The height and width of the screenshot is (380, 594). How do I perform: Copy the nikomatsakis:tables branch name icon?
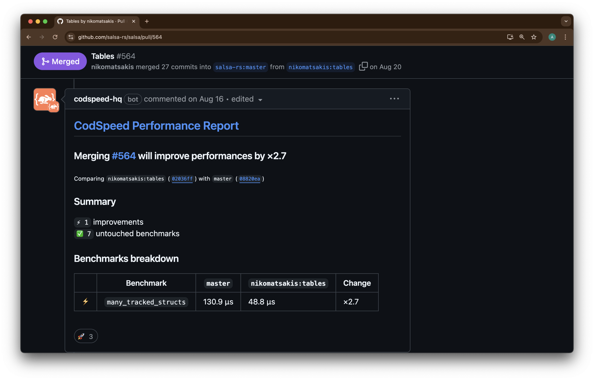(363, 66)
